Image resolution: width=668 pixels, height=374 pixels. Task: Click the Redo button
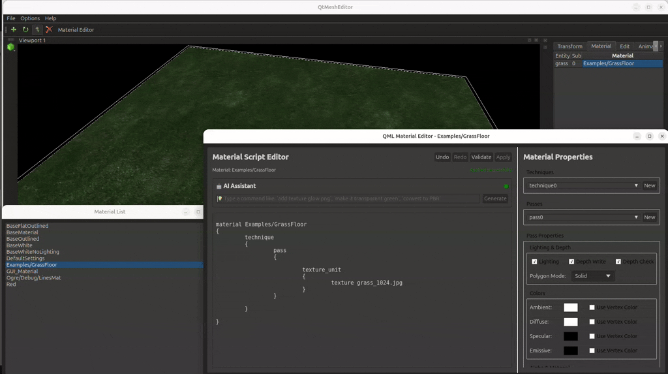pyautogui.click(x=460, y=157)
